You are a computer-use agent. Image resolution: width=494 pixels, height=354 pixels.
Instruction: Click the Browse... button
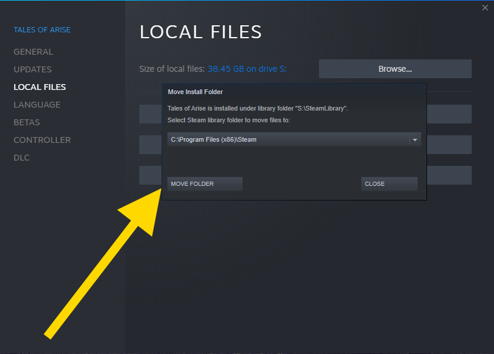395,69
